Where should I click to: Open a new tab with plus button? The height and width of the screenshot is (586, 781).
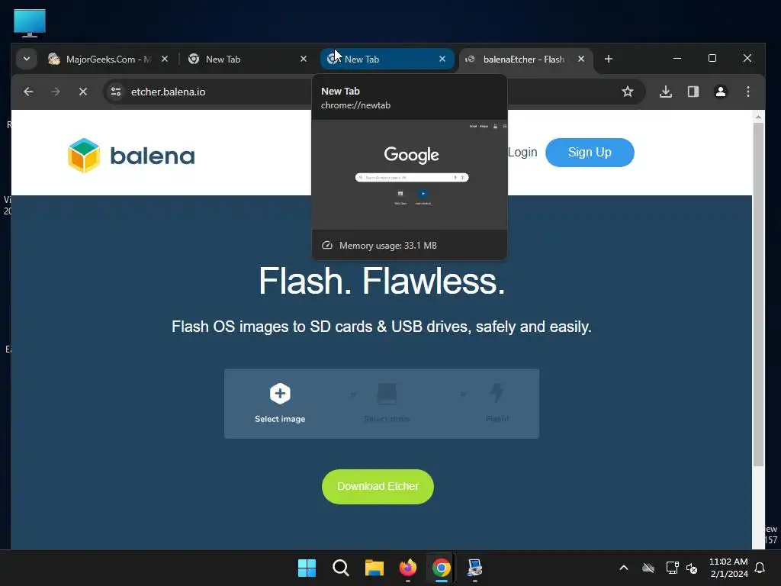[x=608, y=59]
